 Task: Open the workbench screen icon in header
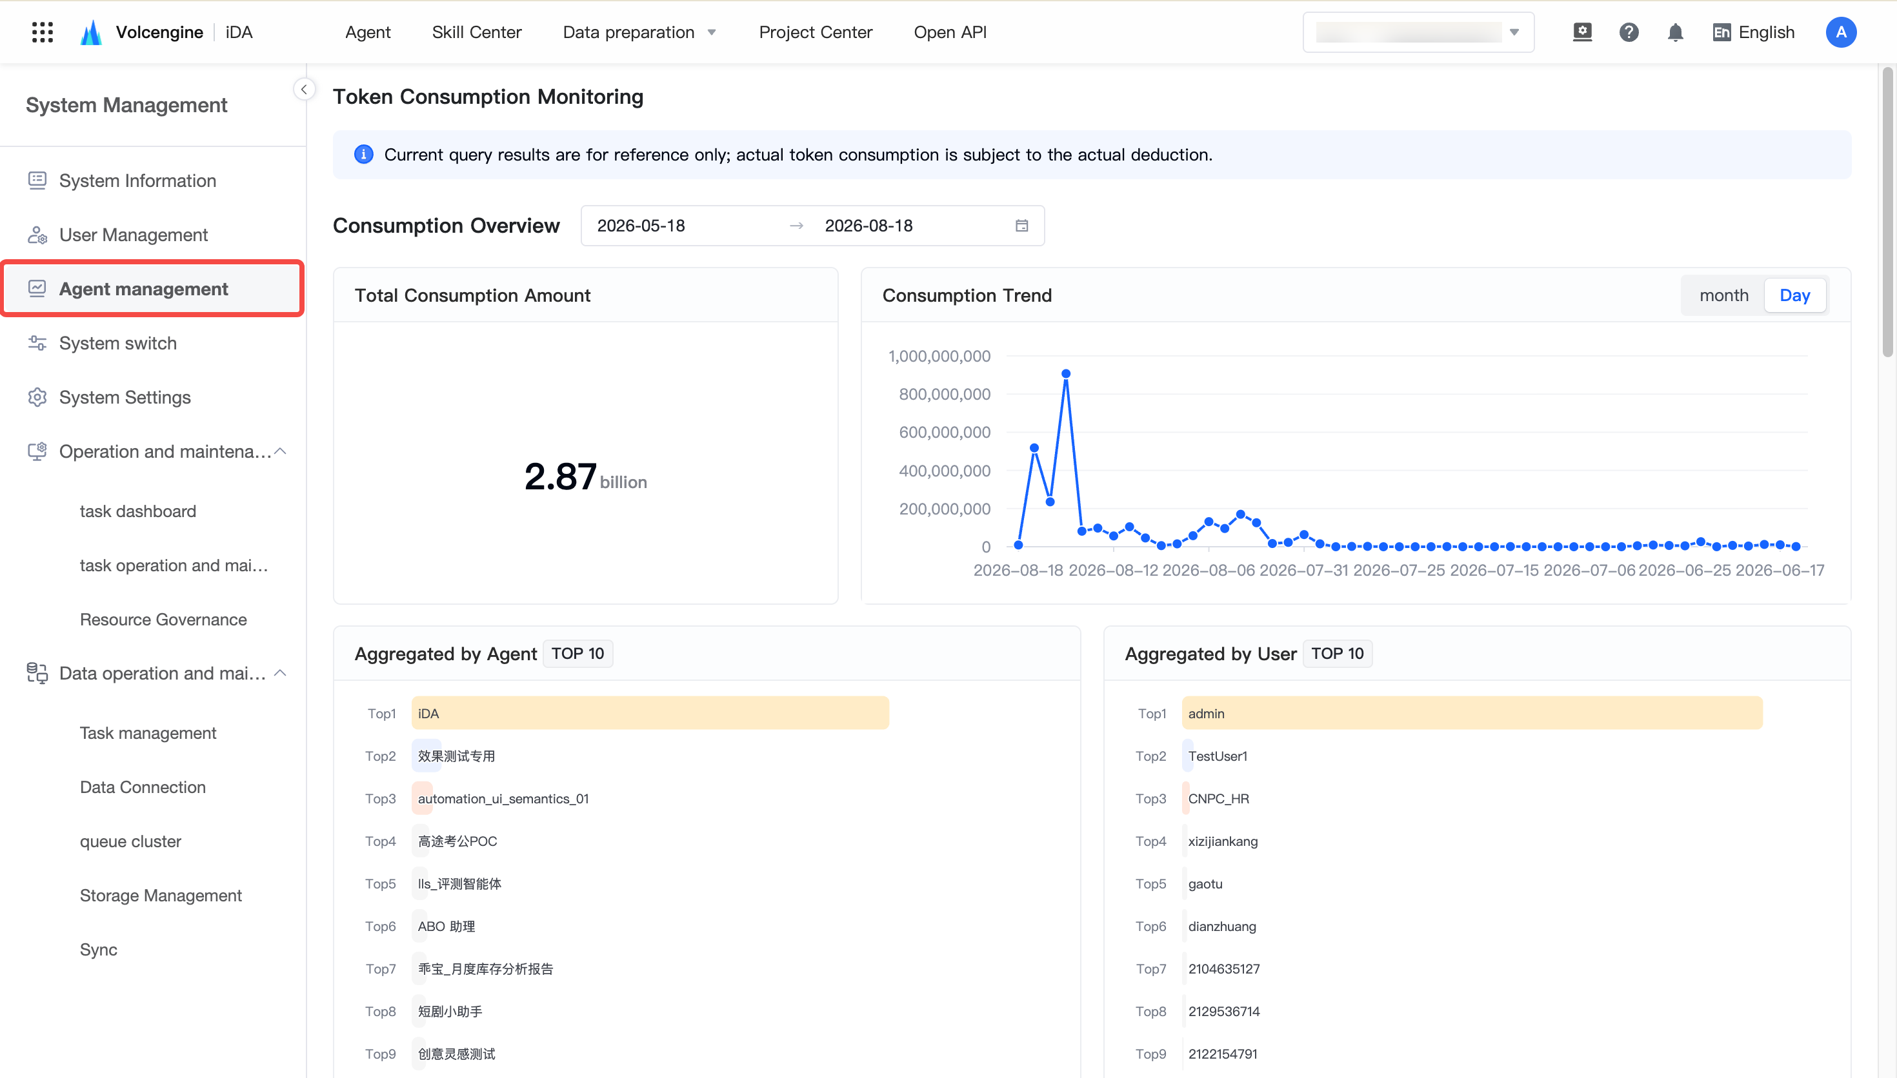[x=1582, y=32]
